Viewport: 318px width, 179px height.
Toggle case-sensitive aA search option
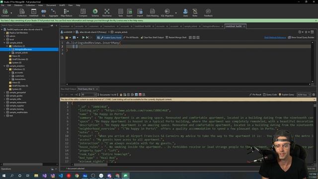point(52,25)
